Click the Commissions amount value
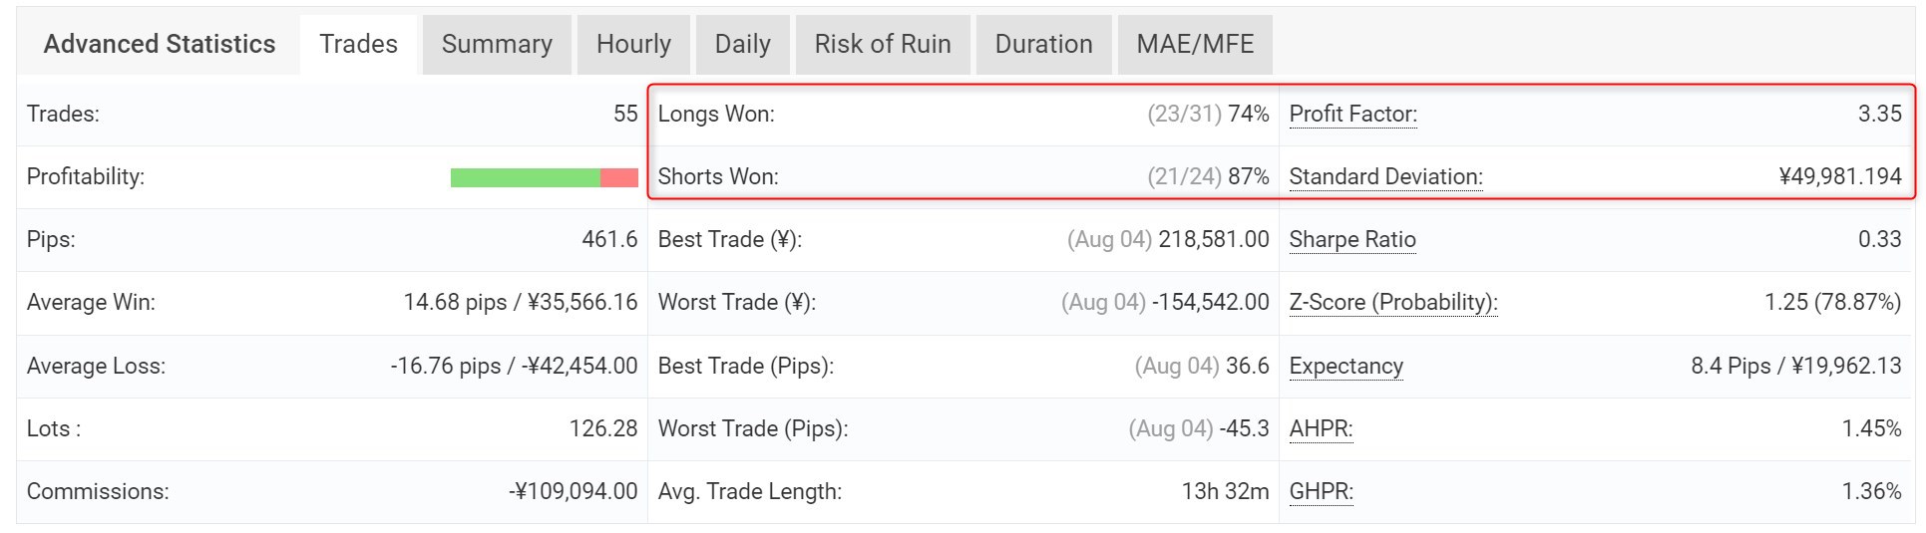Viewport: 1926px width, 533px height. tap(574, 491)
